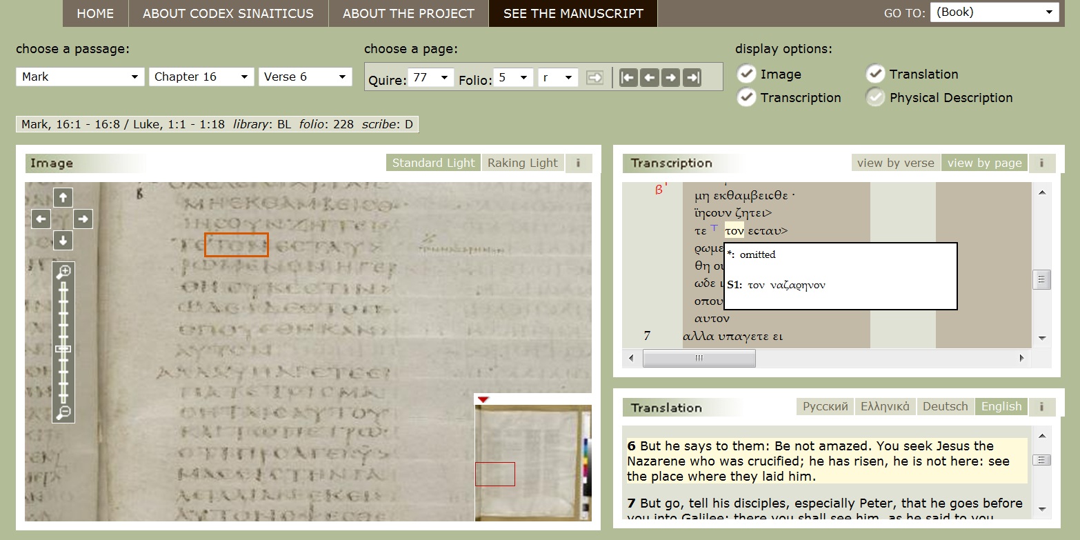Open SEE THE MANUSCRIPT menu

pyautogui.click(x=573, y=13)
